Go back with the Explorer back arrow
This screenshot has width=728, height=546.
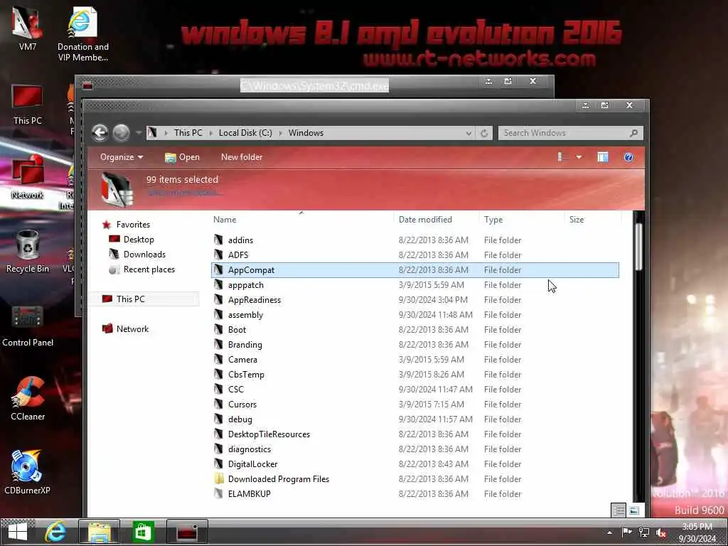point(100,133)
